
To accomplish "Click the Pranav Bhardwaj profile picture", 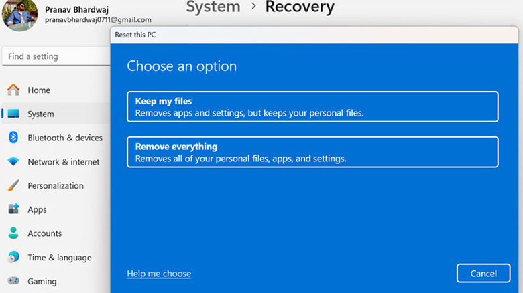I will click(20, 13).
